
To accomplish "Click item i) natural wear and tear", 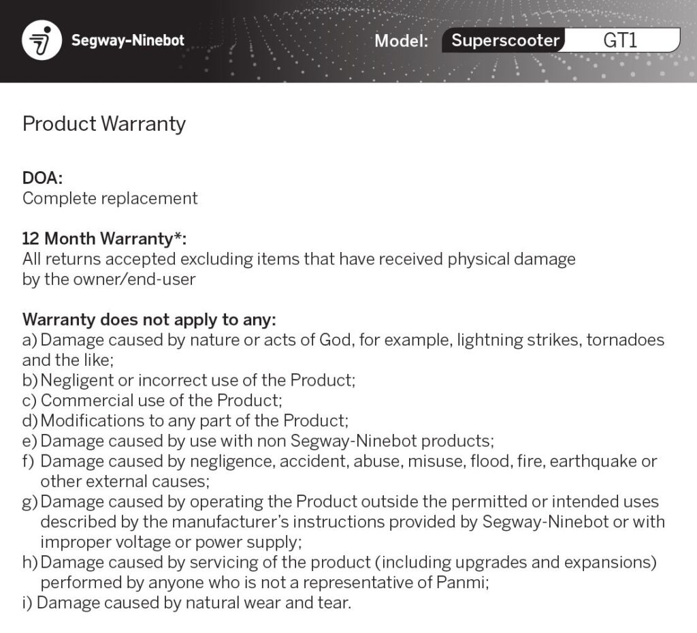I will [187, 603].
